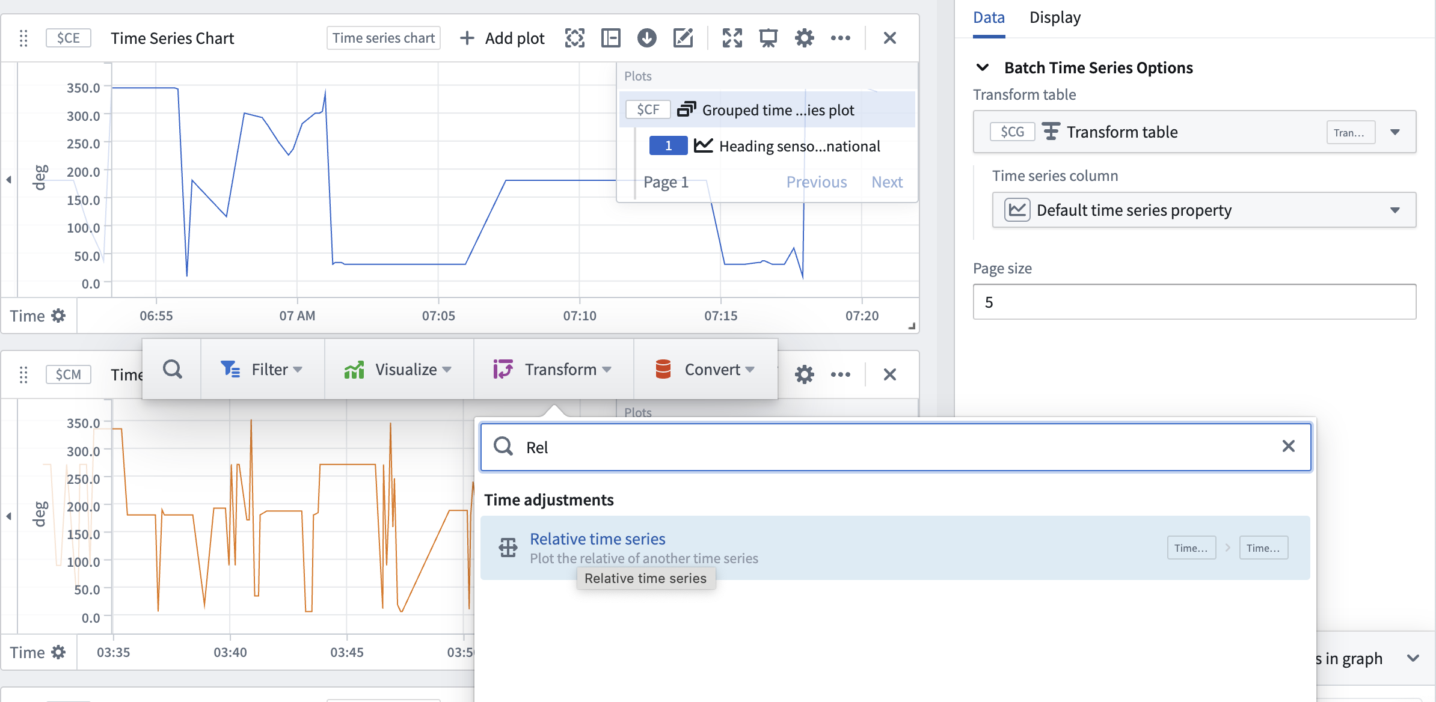Click the presentation screen icon

pos(769,38)
